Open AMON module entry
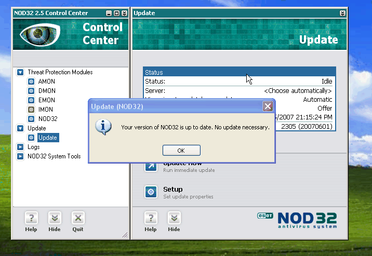This screenshot has height=256, width=372. point(47,82)
